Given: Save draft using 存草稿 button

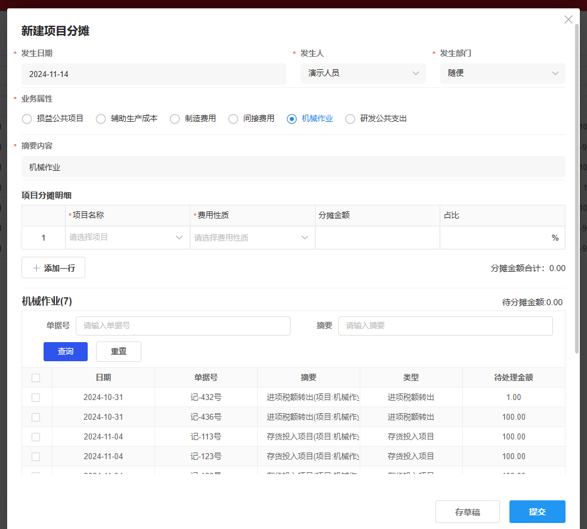Looking at the screenshot, I should (x=468, y=511).
